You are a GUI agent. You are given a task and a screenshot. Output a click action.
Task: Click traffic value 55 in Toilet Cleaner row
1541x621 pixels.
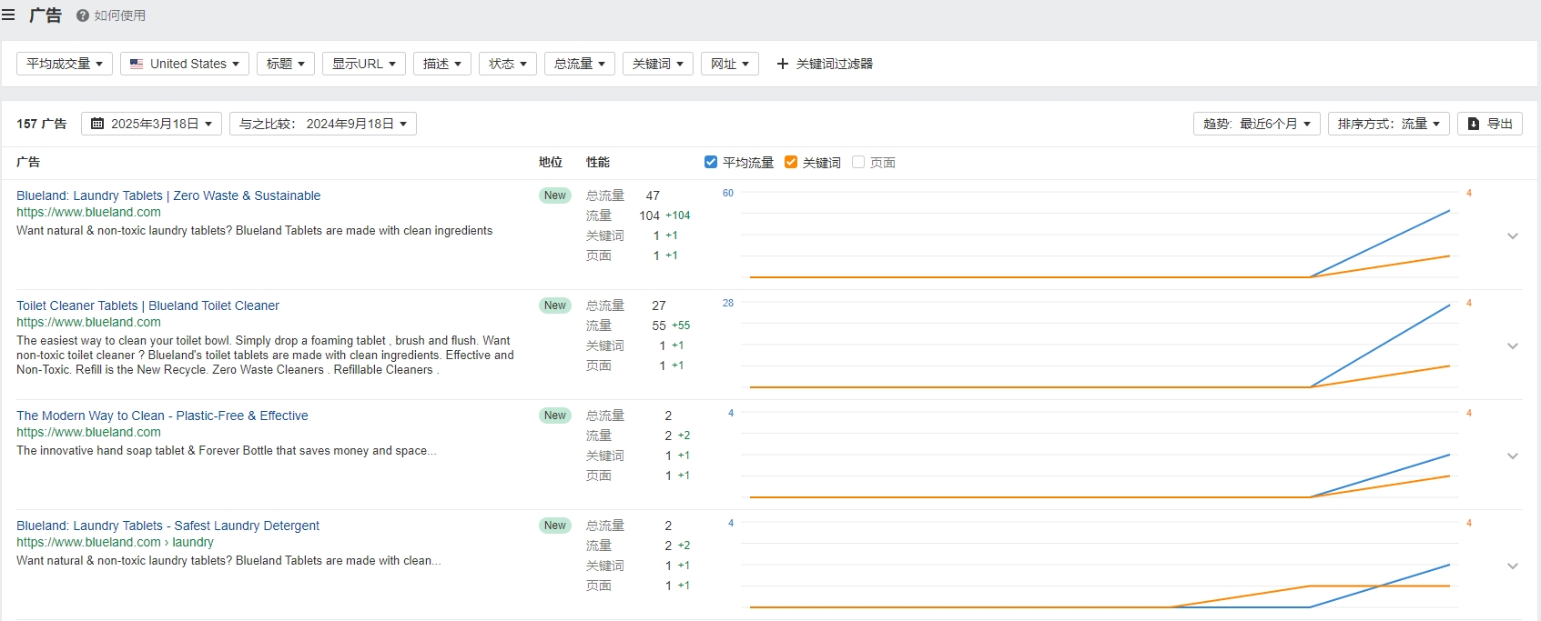click(659, 326)
